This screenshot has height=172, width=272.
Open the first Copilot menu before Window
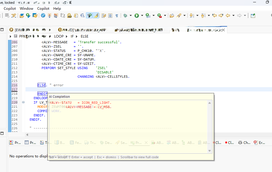10,9
